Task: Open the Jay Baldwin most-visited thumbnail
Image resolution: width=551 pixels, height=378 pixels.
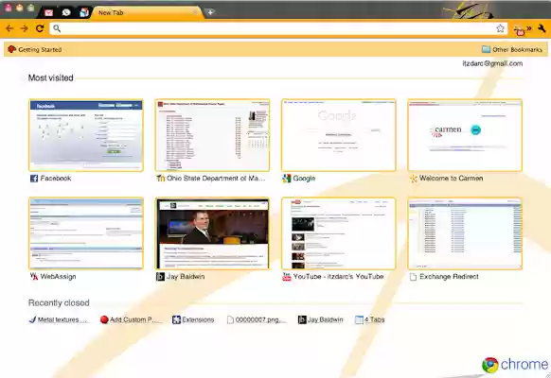Action: tap(213, 233)
